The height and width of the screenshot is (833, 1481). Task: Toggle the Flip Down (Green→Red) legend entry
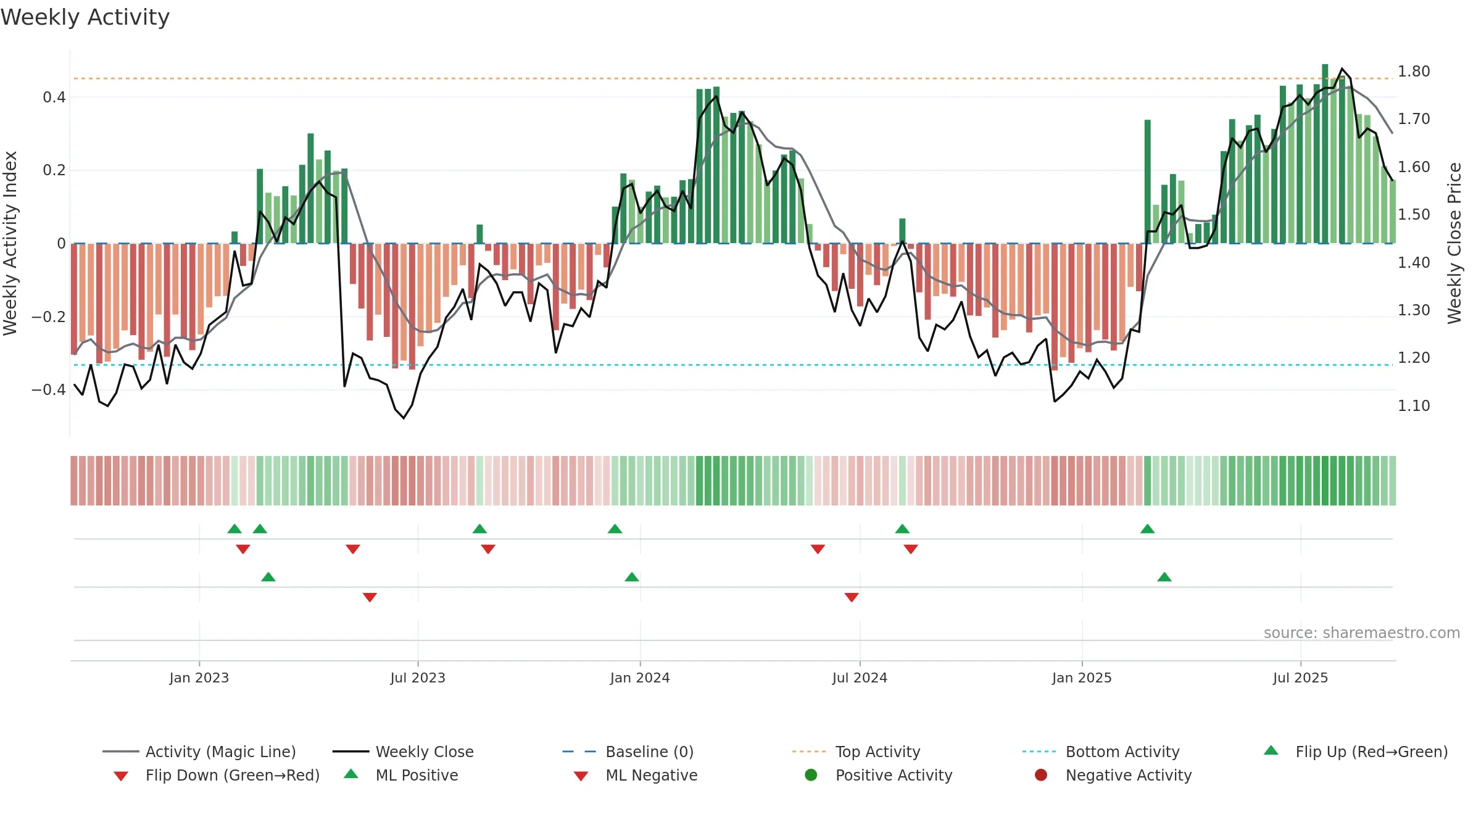click(x=217, y=775)
